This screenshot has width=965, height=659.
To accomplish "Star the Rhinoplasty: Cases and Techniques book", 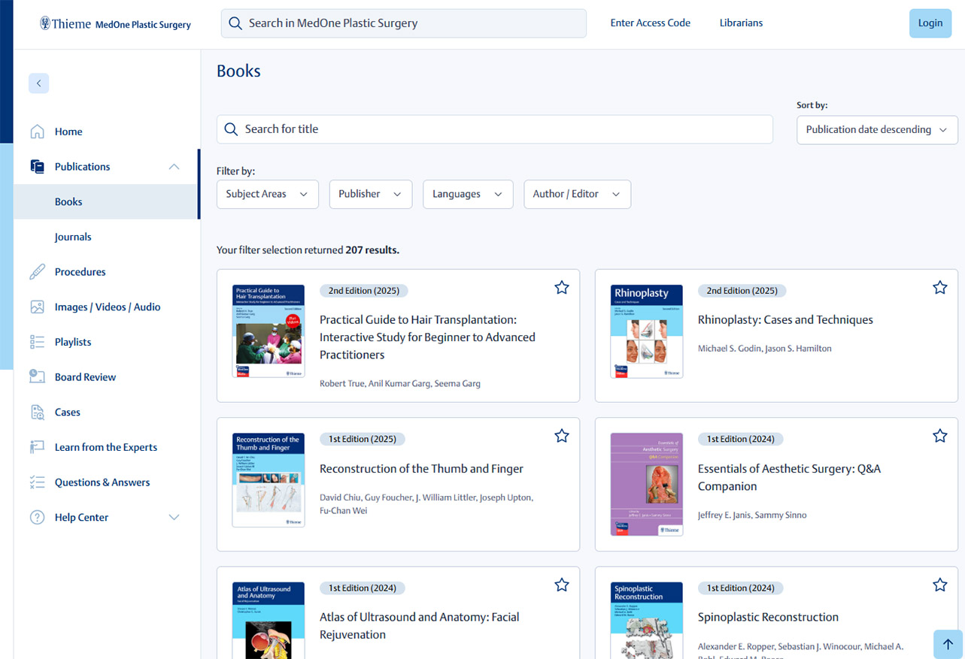I will coord(939,287).
